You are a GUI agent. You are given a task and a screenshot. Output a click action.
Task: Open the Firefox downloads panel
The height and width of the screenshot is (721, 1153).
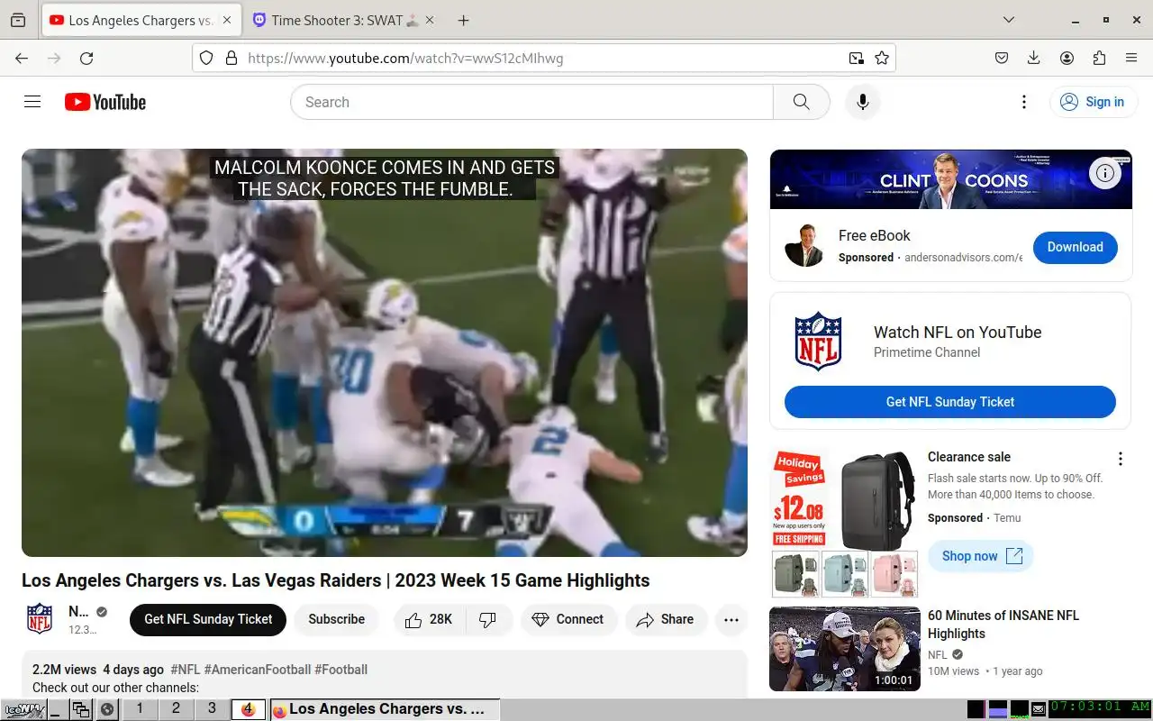(1034, 58)
